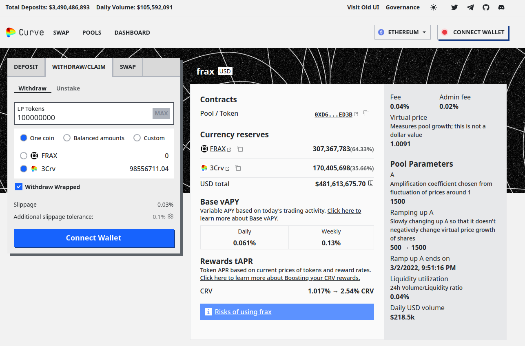Click the Total Deposits amount in header

[x=69, y=7]
